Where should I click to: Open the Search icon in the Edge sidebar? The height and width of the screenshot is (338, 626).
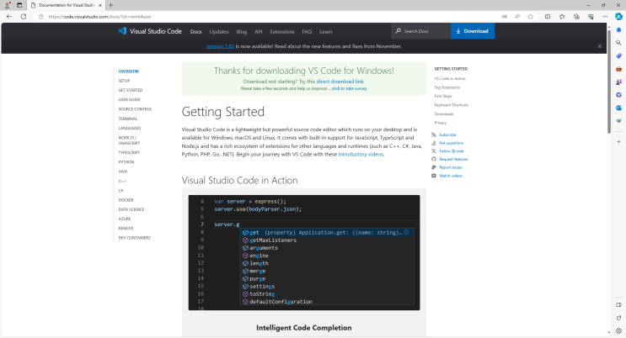click(618, 43)
